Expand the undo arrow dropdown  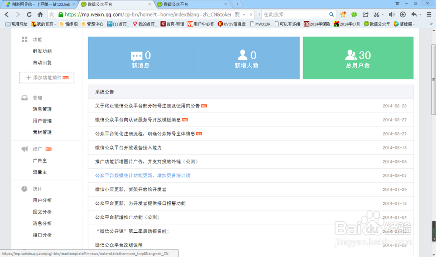[420, 14]
